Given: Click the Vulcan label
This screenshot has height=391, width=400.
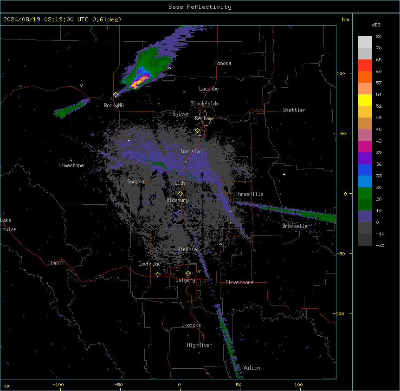Looking at the screenshot, I should tap(252, 368).
